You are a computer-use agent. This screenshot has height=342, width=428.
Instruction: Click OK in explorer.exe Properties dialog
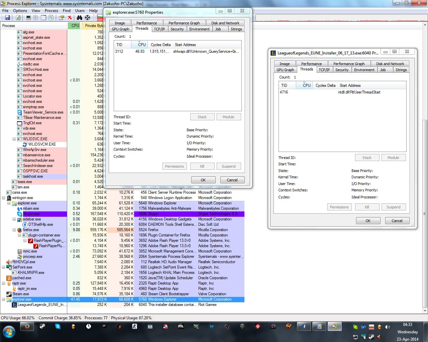pos(203,180)
